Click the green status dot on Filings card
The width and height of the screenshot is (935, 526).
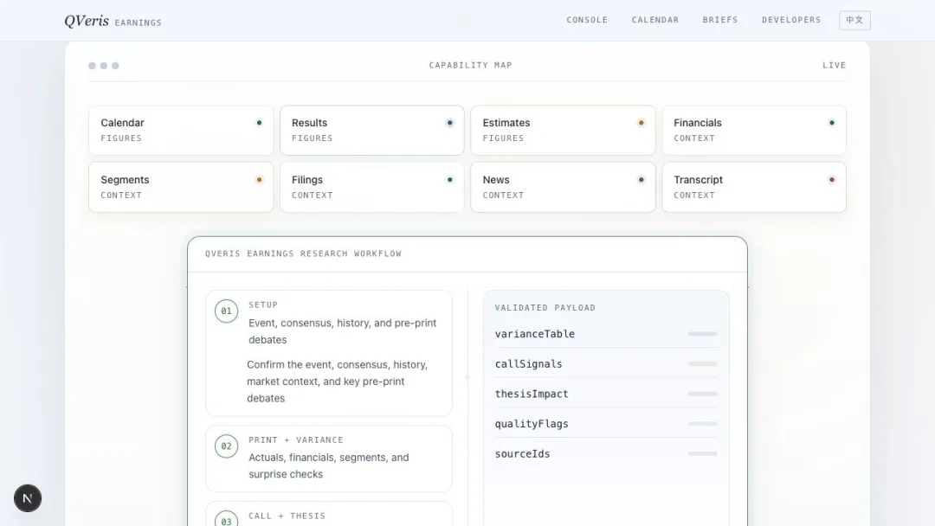449,179
